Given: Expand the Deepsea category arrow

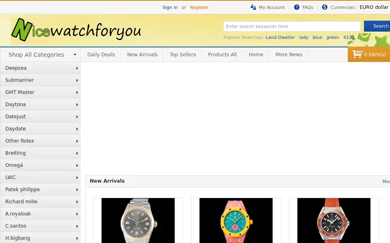Looking at the screenshot, I should [77, 68].
